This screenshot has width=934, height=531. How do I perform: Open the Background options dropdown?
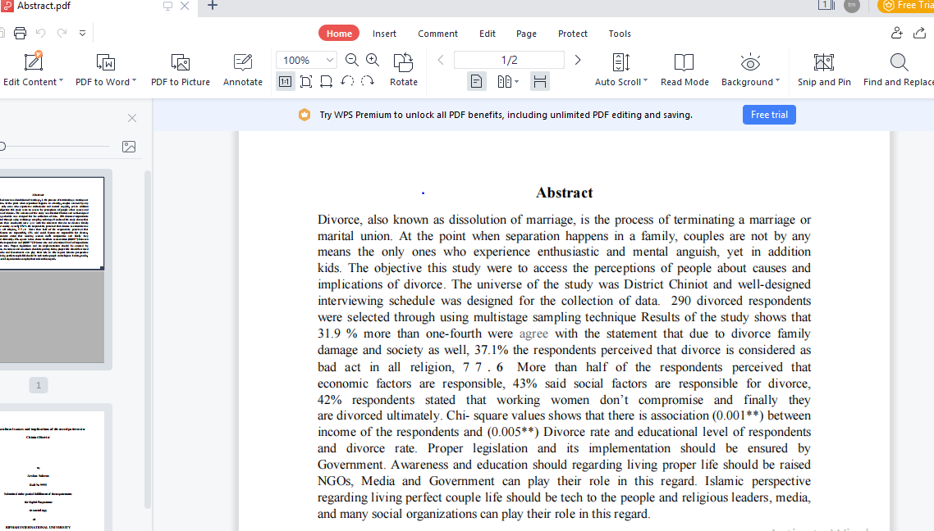coord(749,70)
